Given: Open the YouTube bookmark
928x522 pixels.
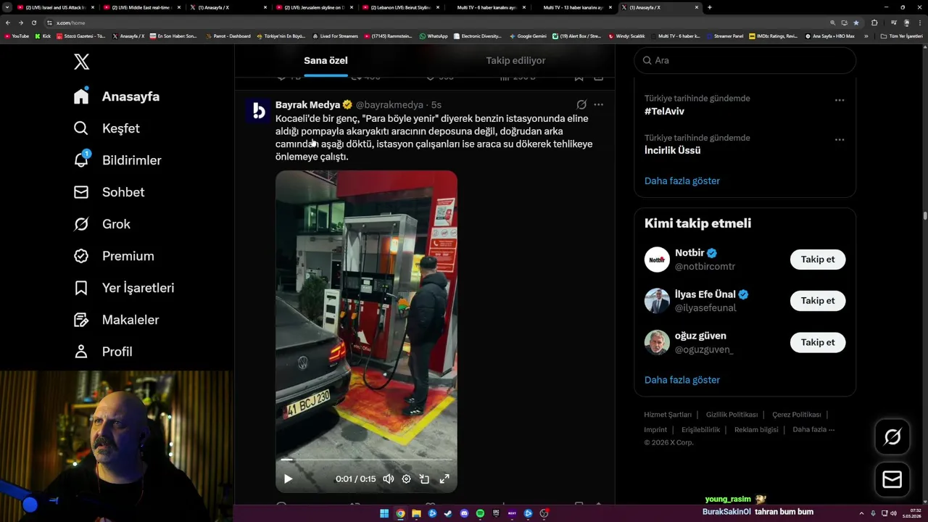Looking at the screenshot, I should point(17,36).
